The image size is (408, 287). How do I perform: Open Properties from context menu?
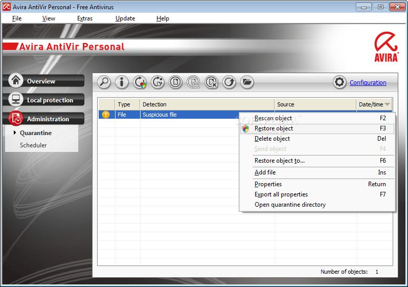(x=317, y=184)
